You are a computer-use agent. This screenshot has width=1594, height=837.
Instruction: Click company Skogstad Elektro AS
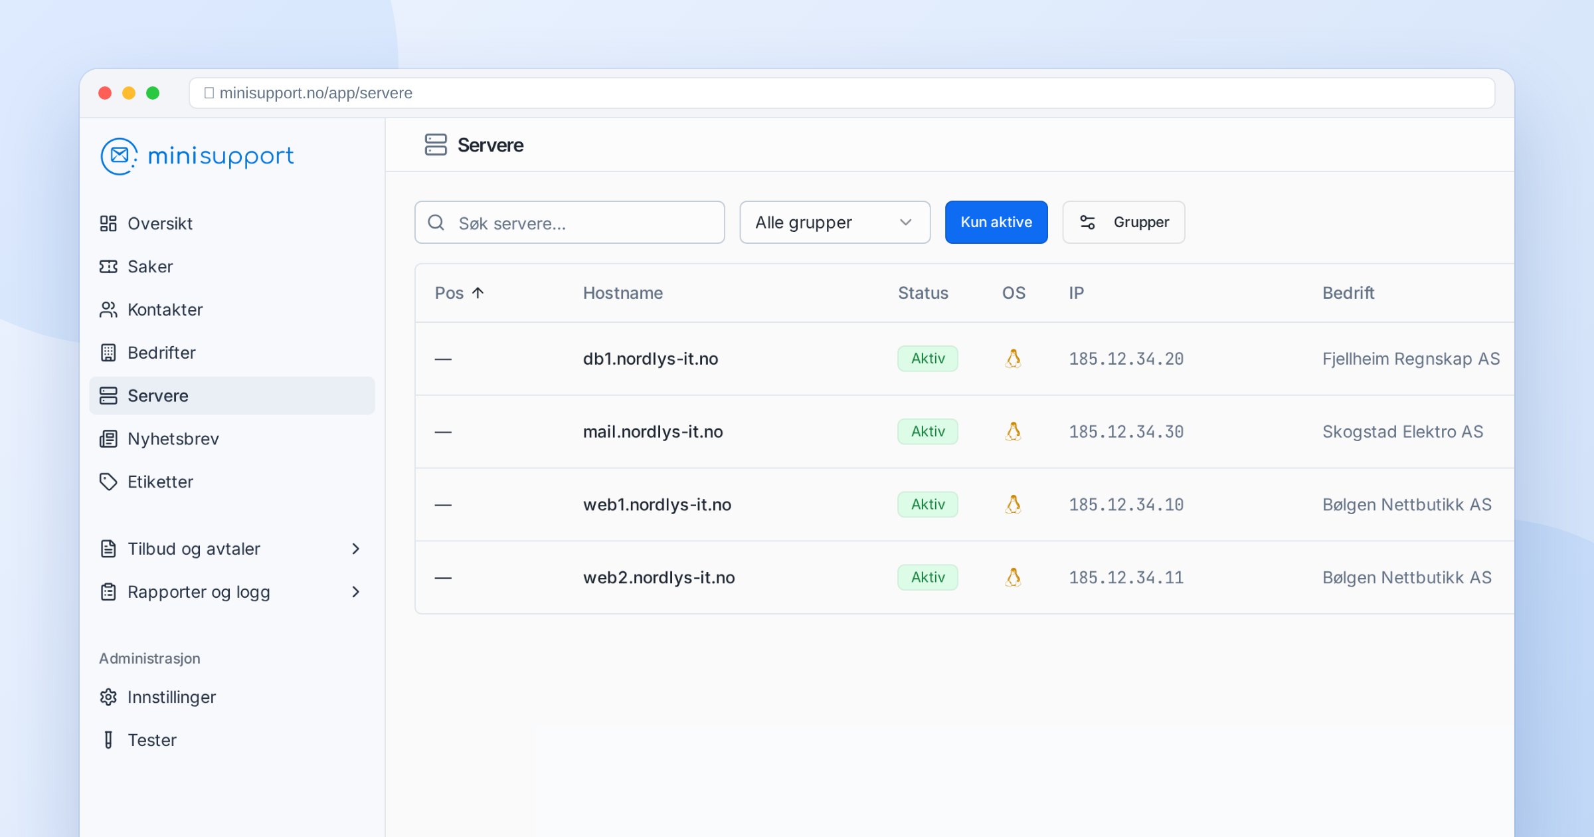coord(1403,432)
